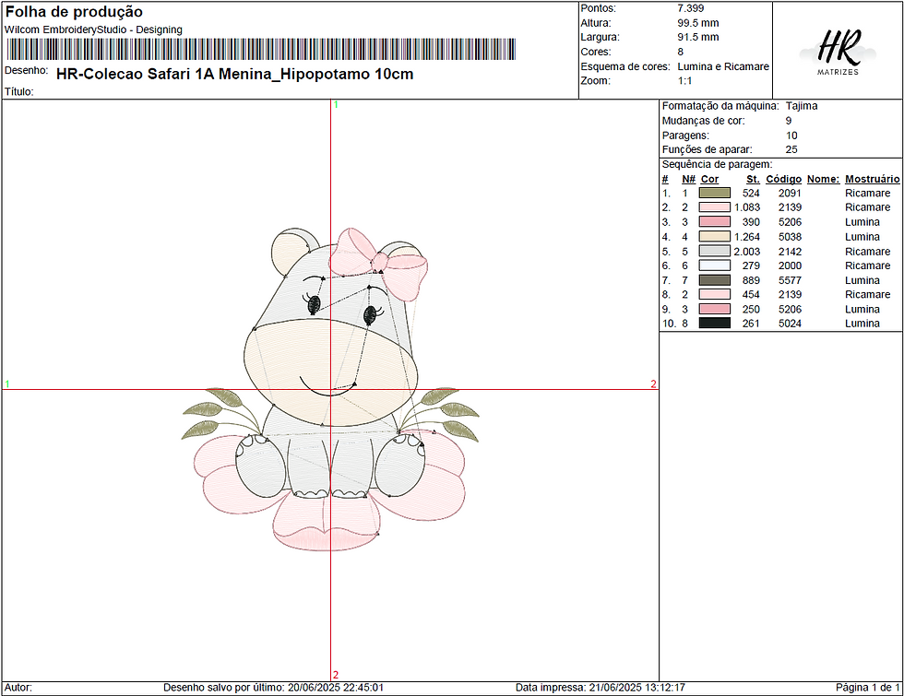Select the light pink swatch in row 2

(714, 207)
